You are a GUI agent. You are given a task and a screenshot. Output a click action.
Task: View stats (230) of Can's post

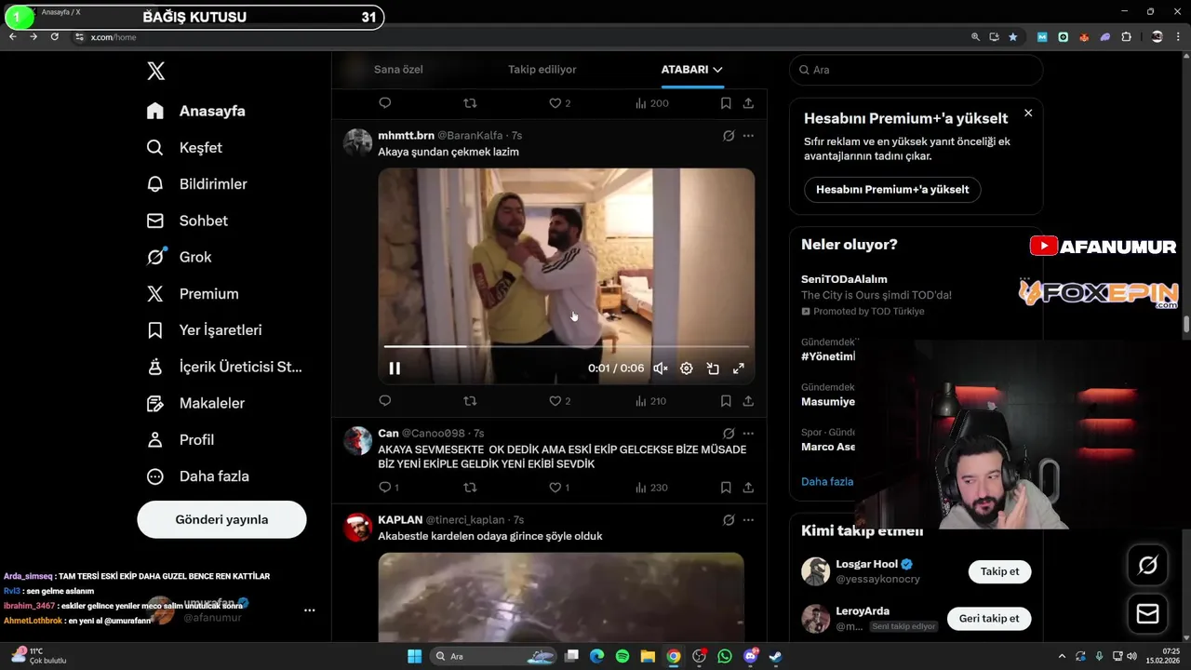(x=651, y=488)
